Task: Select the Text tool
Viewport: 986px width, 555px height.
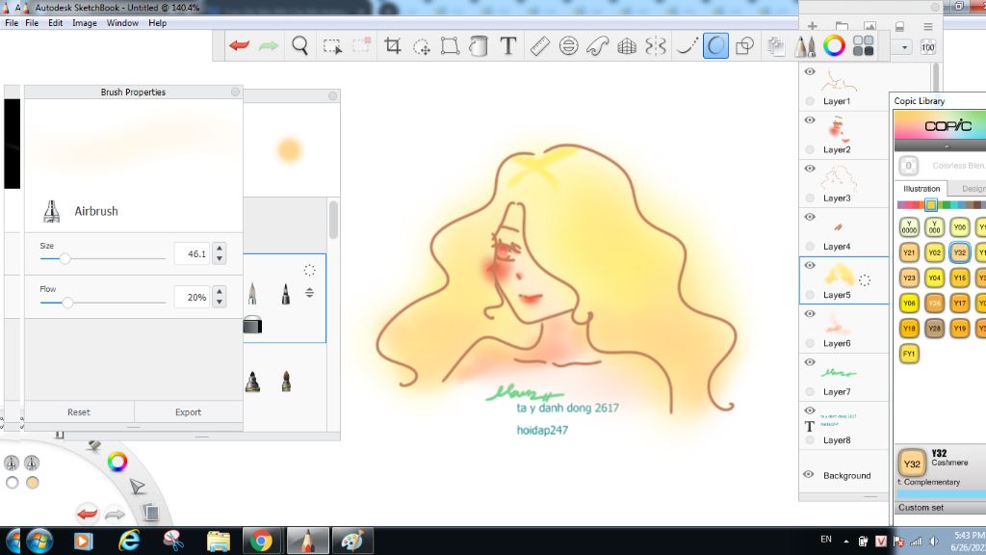Action: (x=508, y=45)
